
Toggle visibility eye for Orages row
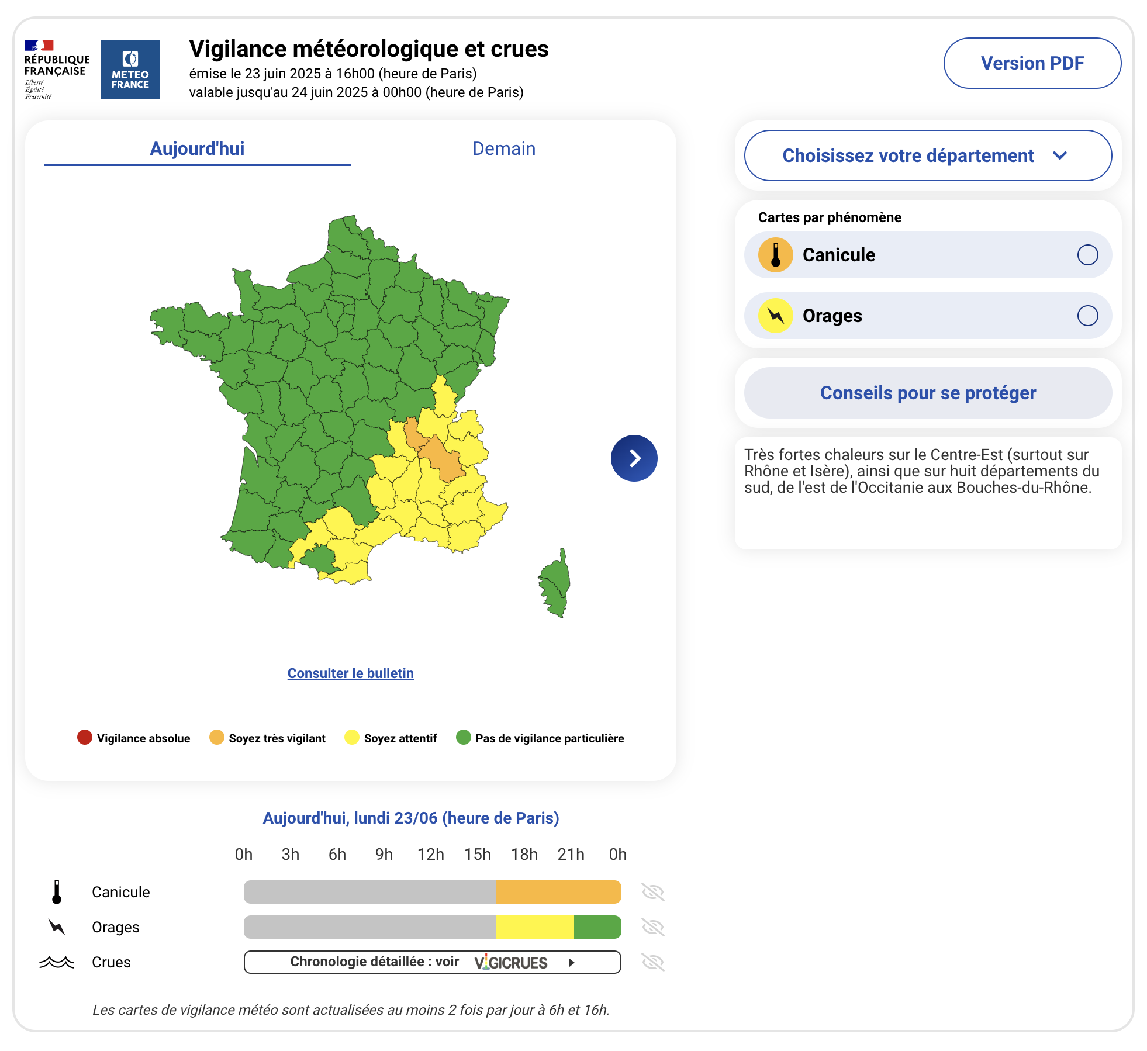click(652, 927)
